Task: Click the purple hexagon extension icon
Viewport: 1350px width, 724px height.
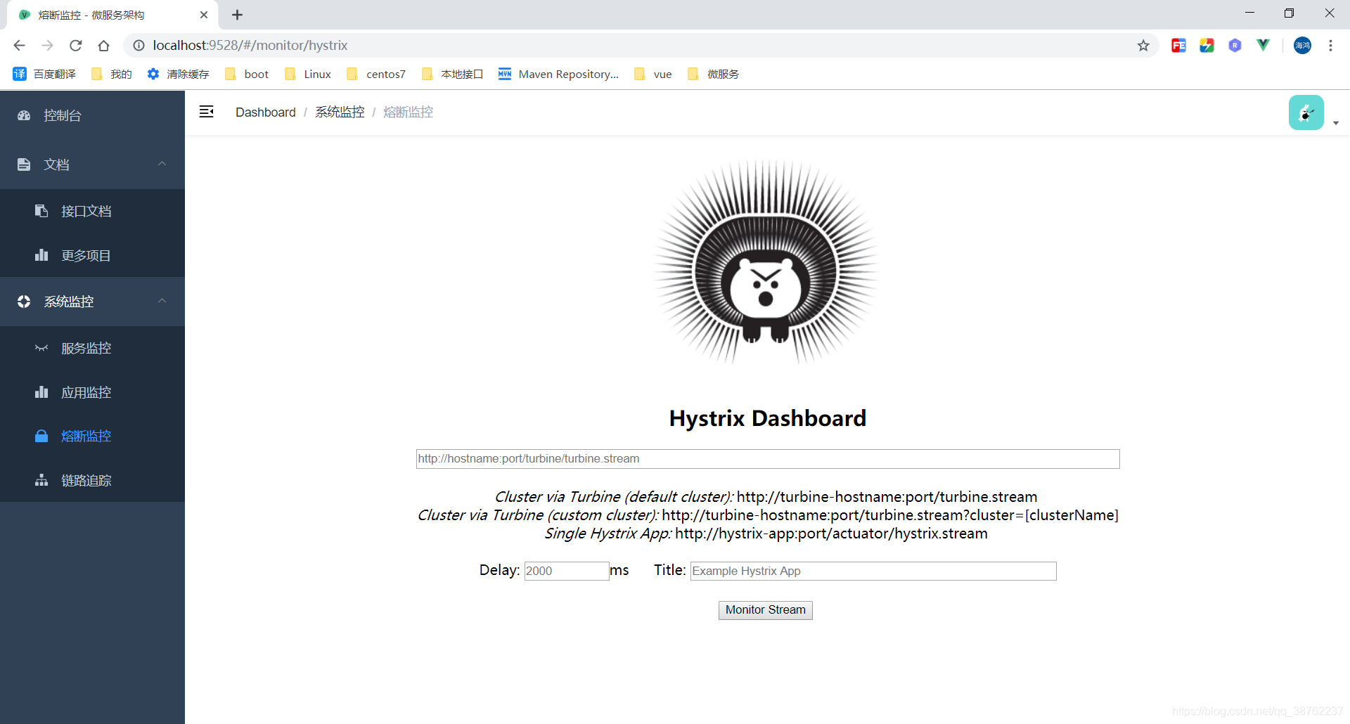Action: tap(1235, 46)
